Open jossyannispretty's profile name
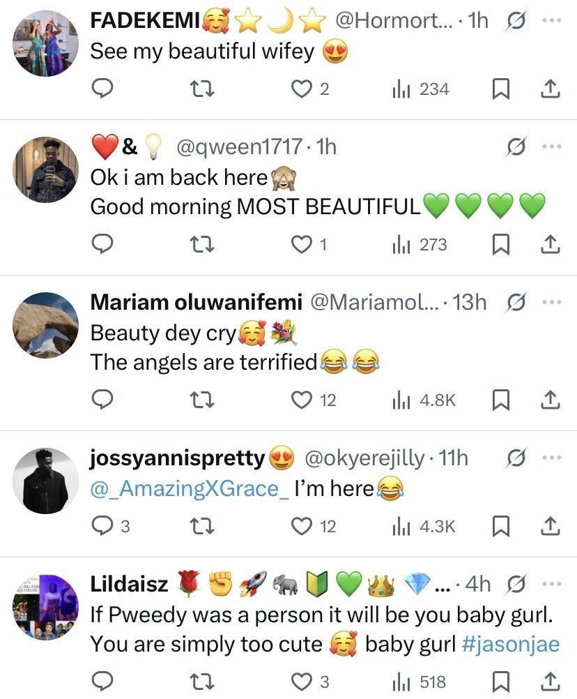The image size is (577, 699). [178, 458]
